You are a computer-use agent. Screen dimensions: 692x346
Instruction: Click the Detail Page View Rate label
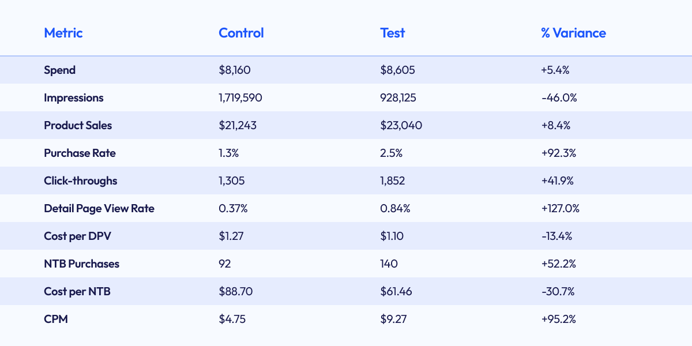(x=99, y=209)
